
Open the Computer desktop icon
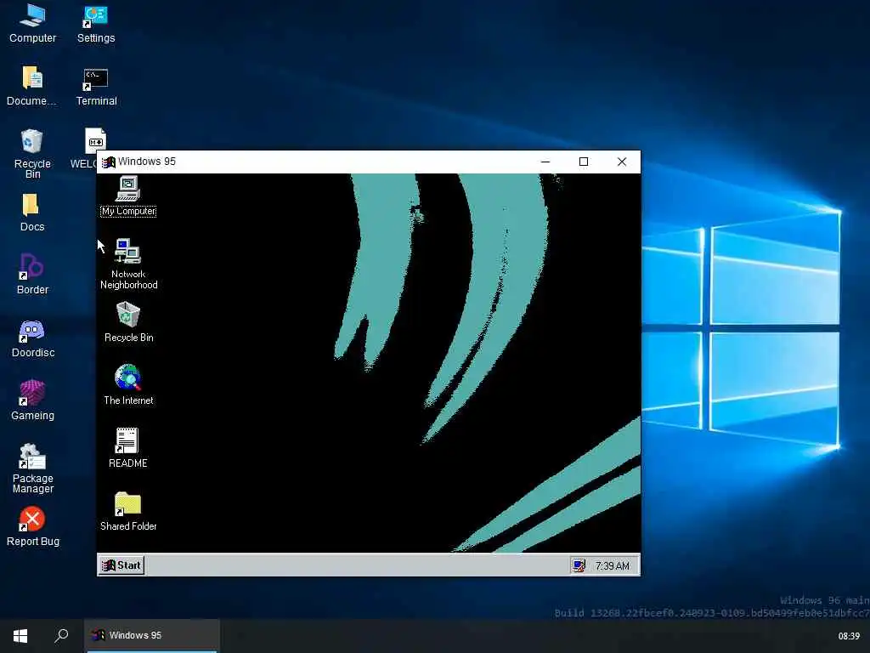pyautogui.click(x=32, y=23)
